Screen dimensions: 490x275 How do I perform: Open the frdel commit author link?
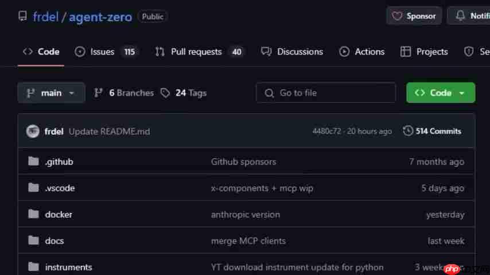pyautogui.click(x=54, y=132)
